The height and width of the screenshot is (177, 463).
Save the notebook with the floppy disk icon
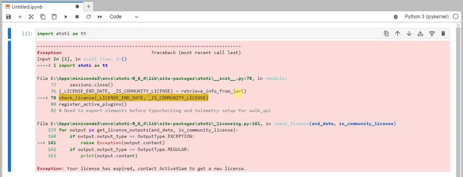(8, 17)
